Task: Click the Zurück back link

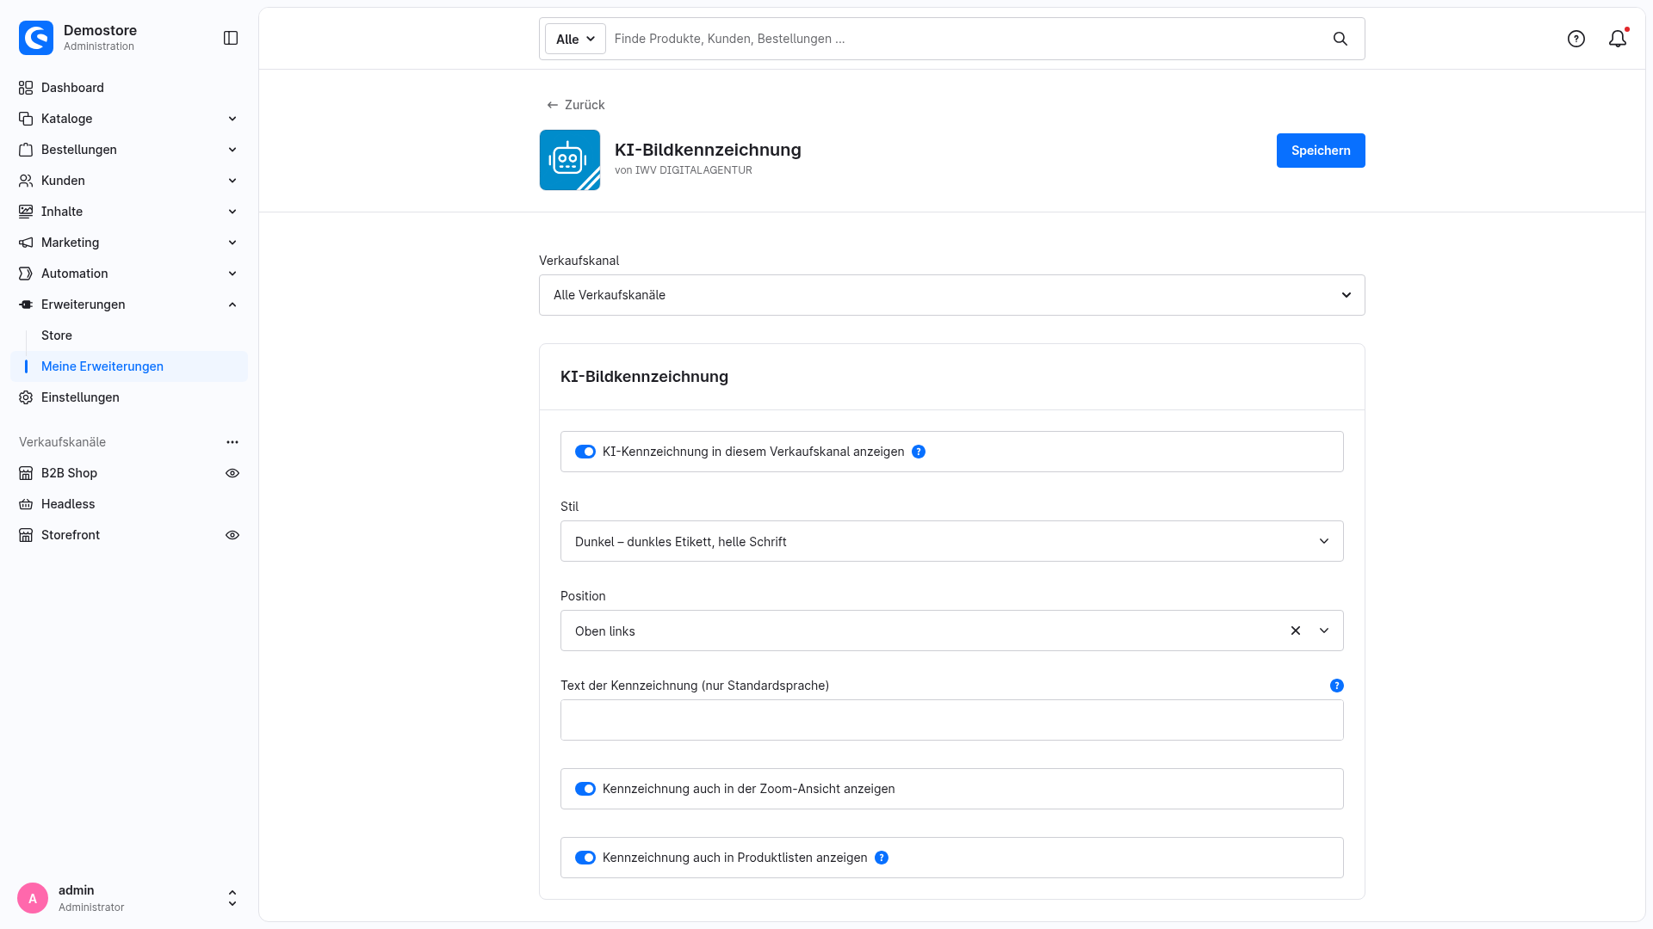Action: [x=576, y=105]
